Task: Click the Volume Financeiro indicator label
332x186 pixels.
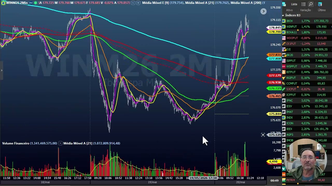Action: [16, 143]
